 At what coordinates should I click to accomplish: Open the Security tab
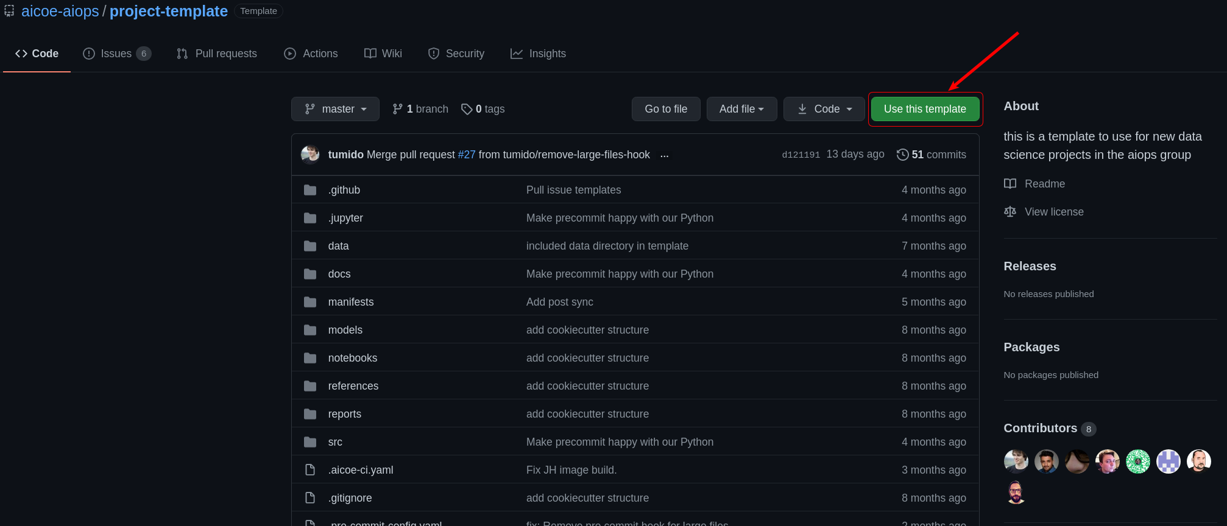point(456,54)
